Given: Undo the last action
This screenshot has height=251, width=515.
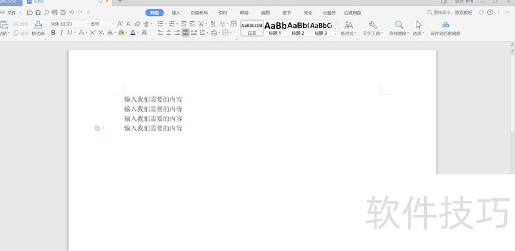Looking at the screenshot, I should click(71, 12).
